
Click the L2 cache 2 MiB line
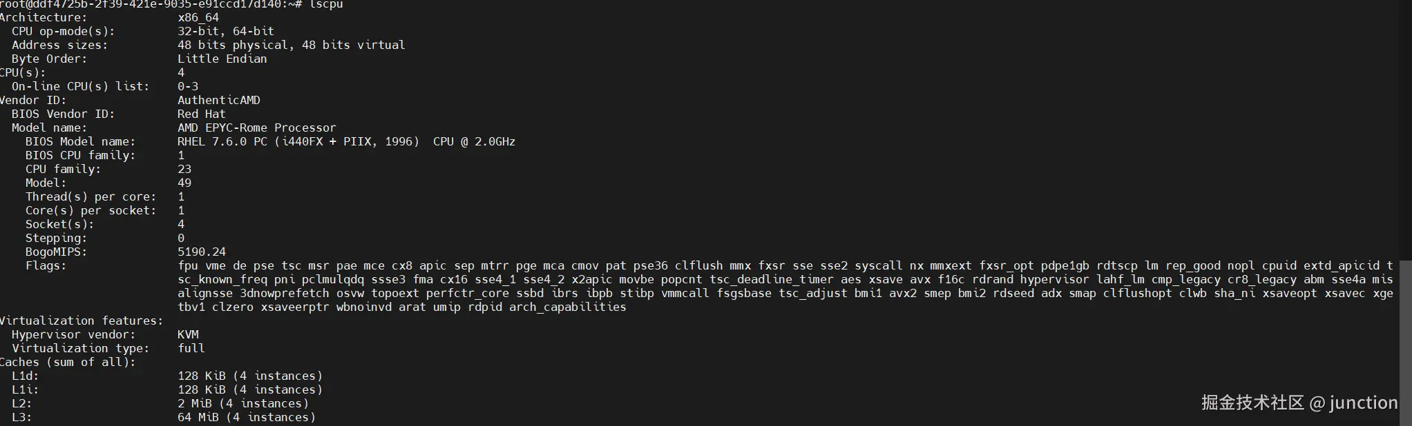click(x=243, y=403)
